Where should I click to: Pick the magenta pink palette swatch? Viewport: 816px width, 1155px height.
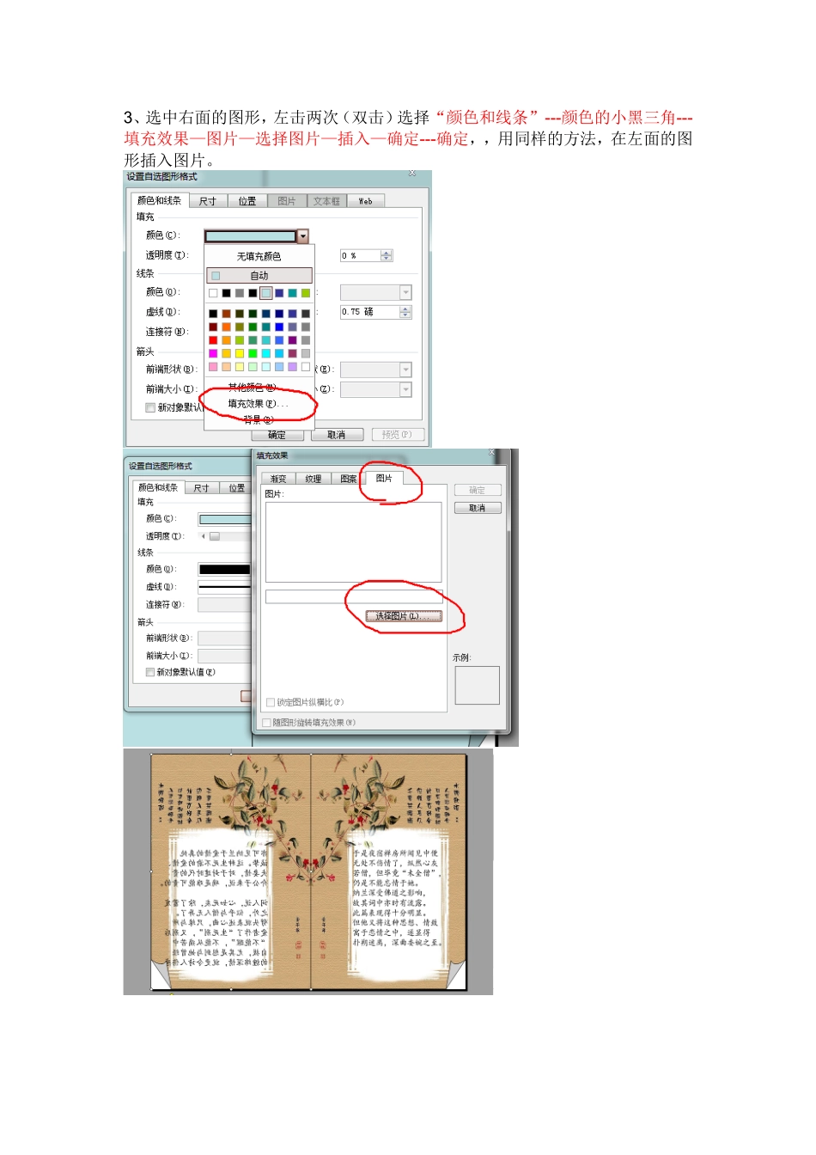213,353
